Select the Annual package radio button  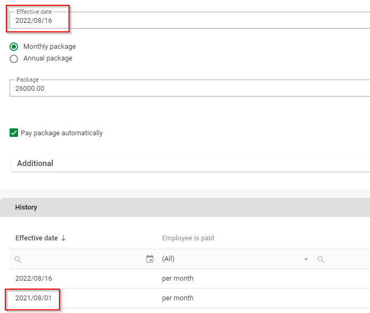point(14,58)
